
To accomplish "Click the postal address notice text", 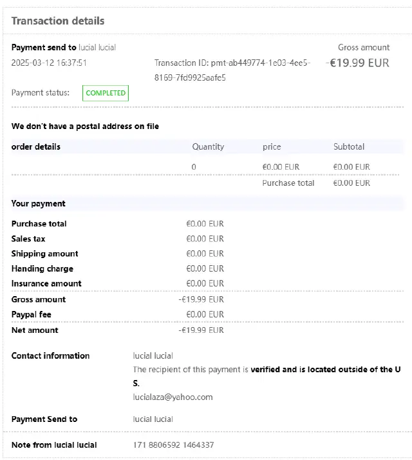I will [x=85, y=126].
